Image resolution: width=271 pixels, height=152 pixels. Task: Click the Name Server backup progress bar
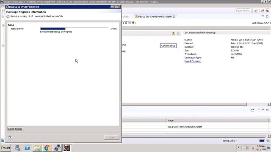coord(74,29)
